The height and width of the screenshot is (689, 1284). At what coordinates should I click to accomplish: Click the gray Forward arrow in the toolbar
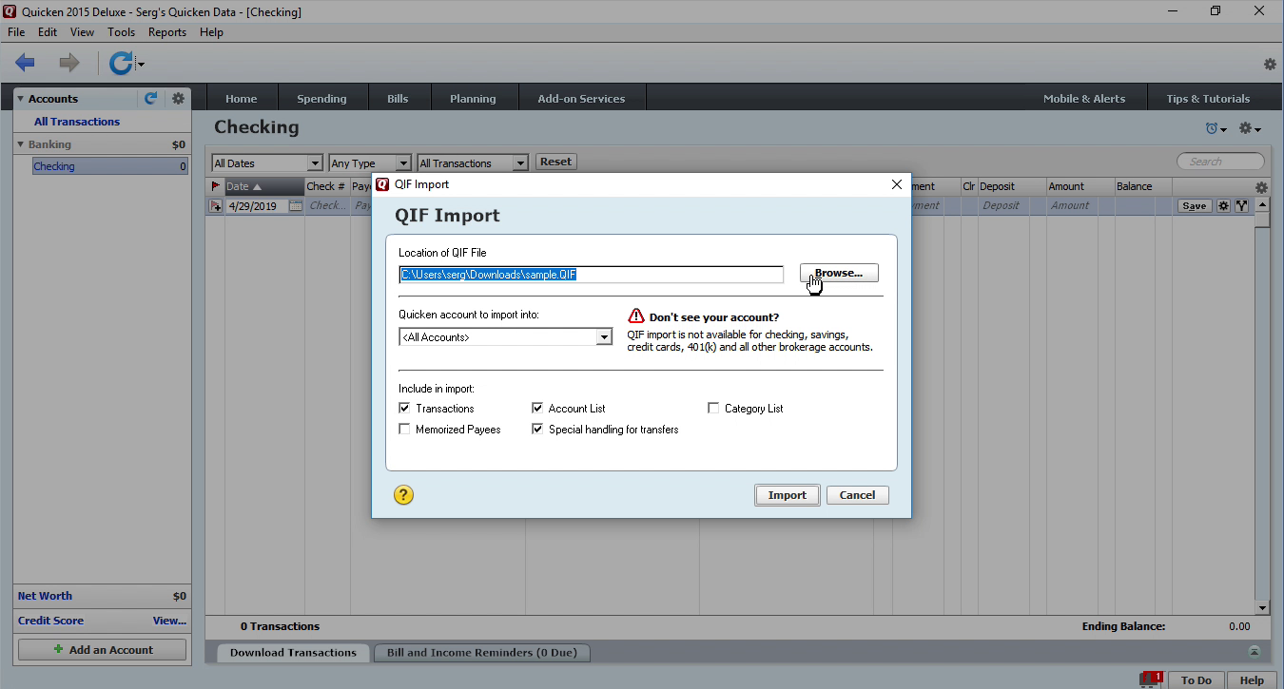(x=69, y=64)
